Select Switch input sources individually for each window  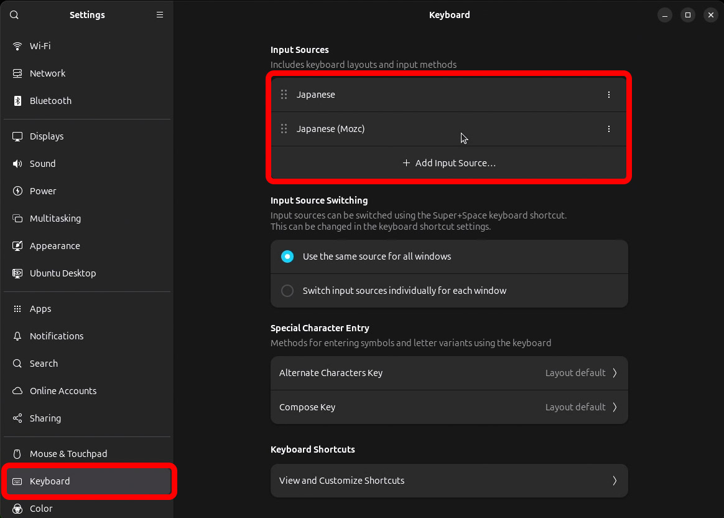(449, 291)
